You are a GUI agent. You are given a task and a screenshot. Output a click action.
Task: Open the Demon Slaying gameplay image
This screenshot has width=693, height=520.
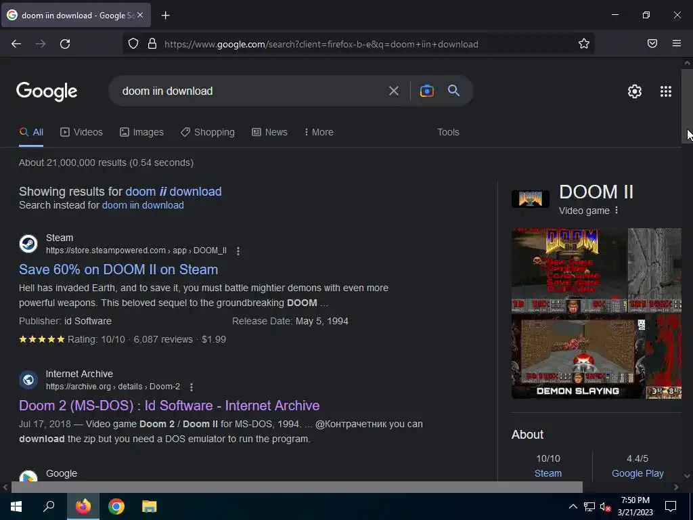pyautogui.click(x=578, y=356)
